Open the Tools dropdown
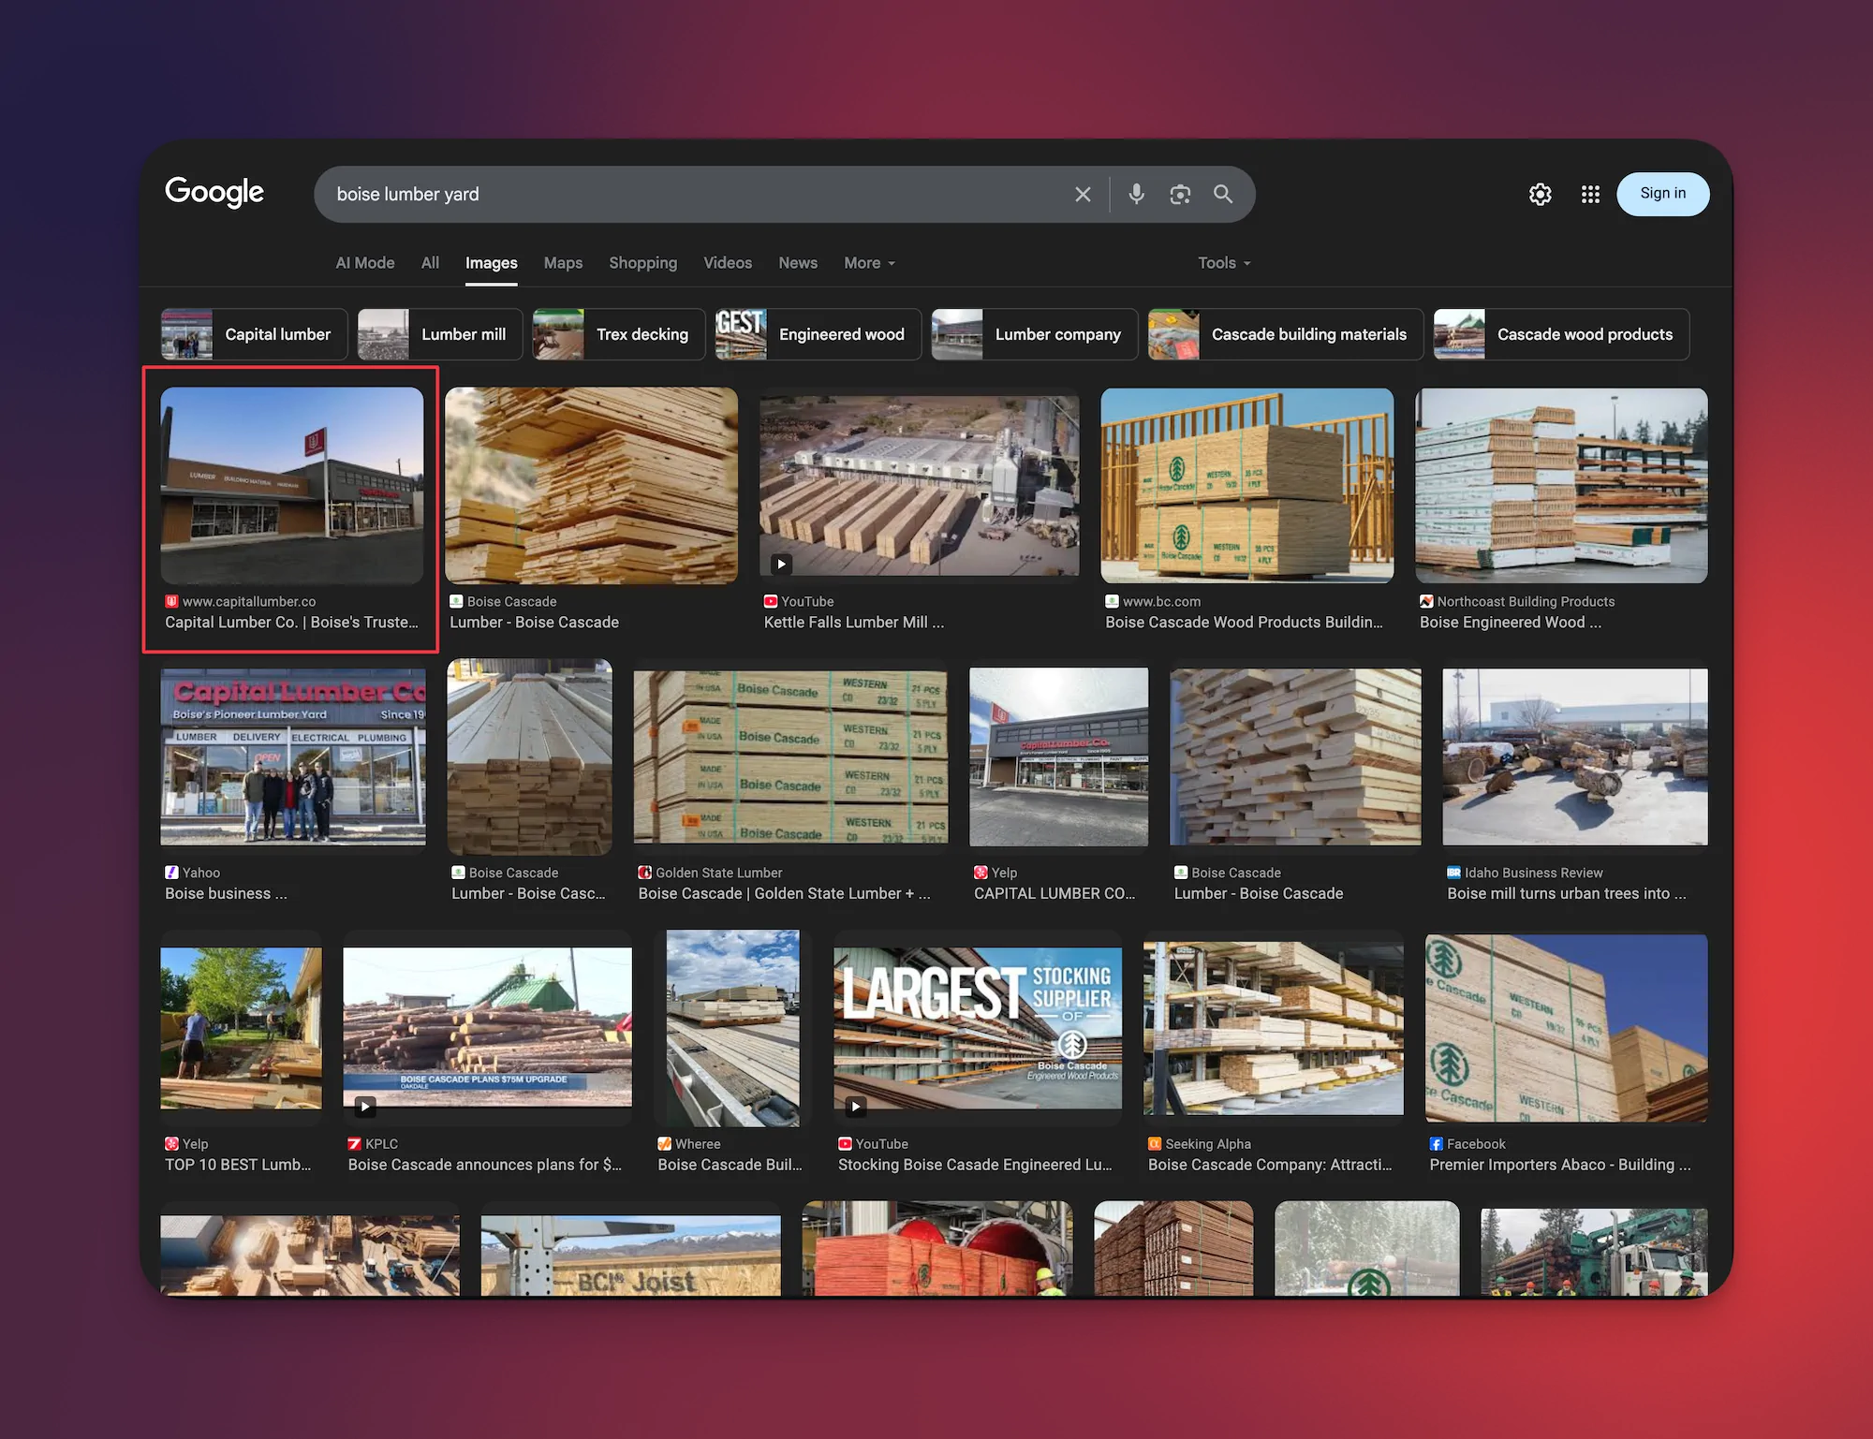 [1223, 263]
